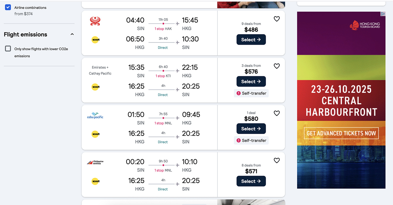Click the Cebu Pacific airline logo

[95, 116]
